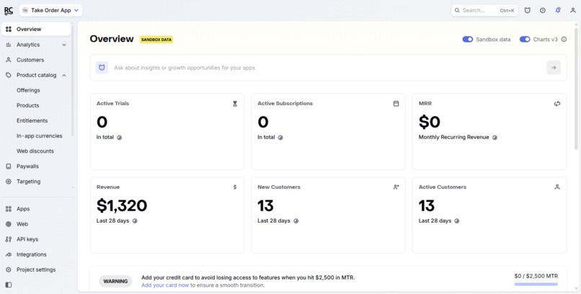Click the calendar icon on Active Subscriptions
Image resolution: width=581 pixels, height=294 pixels.
point(396,104)
